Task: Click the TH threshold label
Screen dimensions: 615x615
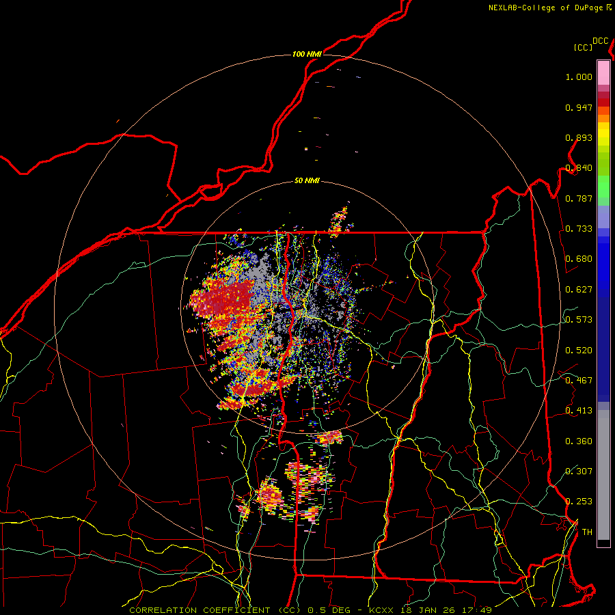Action: (587, 532)
